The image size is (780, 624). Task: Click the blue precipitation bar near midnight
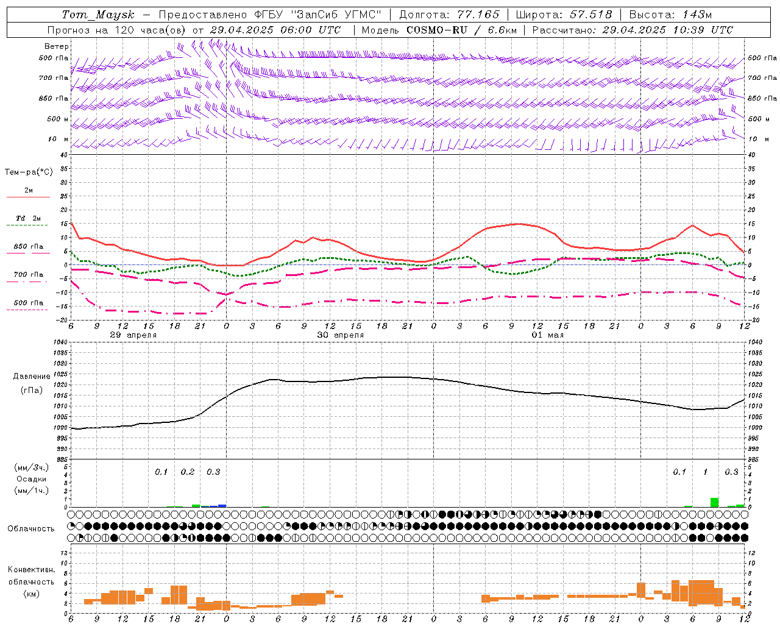point(222,506)
